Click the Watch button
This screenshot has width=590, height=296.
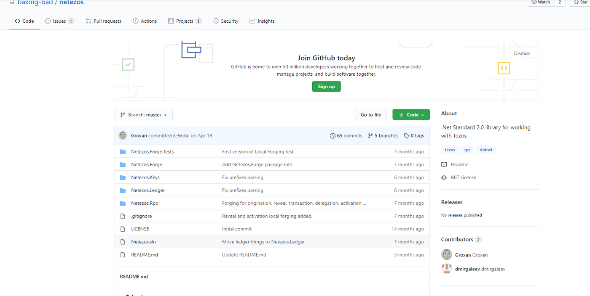(x=541, y=3)
